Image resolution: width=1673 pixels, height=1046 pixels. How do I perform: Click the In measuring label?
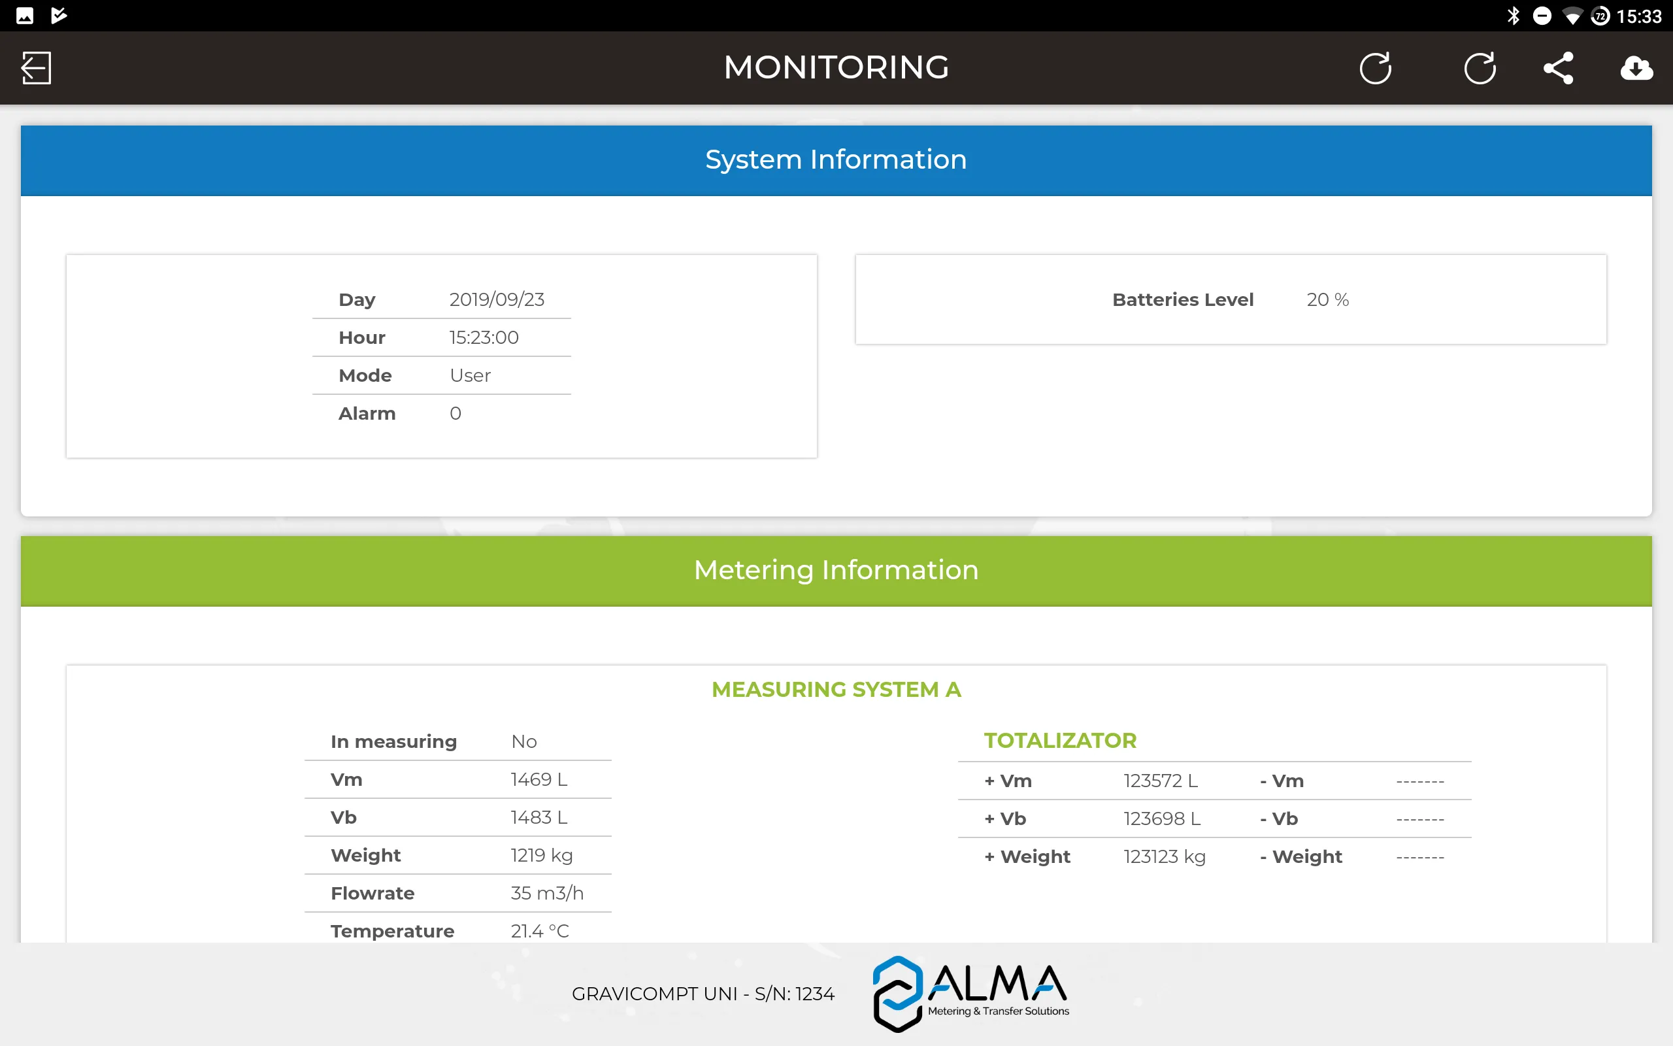pyautogui.click(x=394, y=741)
